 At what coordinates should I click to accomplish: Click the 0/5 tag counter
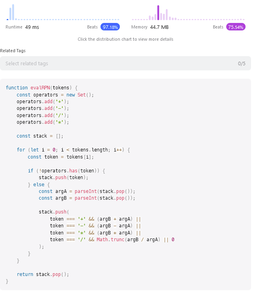point(242,64)
